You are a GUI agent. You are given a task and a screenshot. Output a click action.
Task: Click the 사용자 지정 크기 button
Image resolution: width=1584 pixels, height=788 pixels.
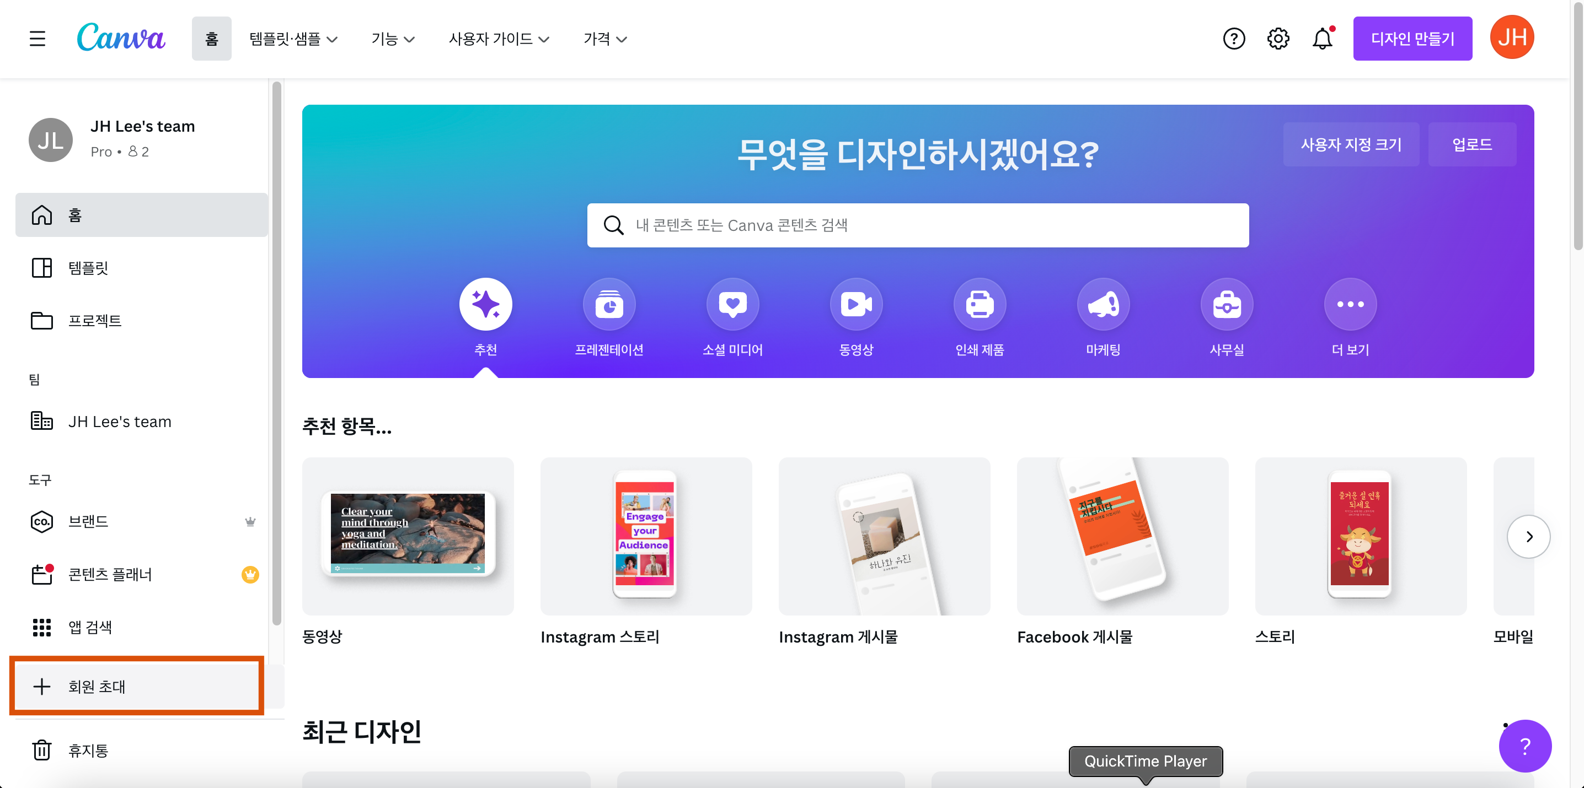click(x=1350, y=144)
